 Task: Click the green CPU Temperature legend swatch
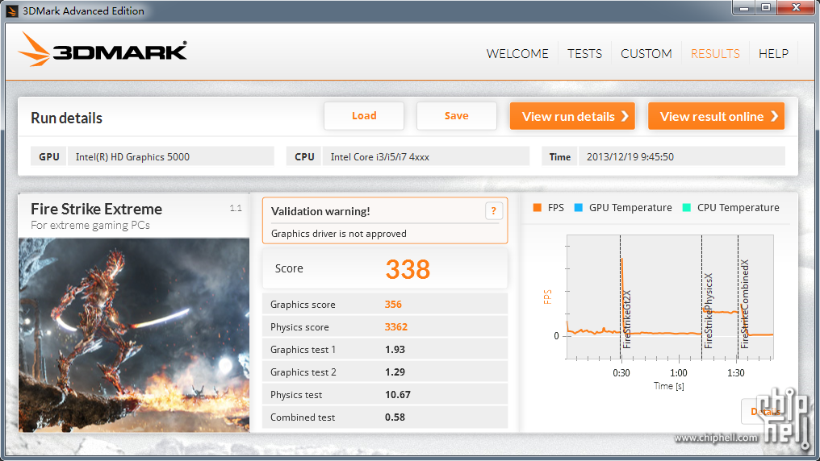click(x=687, y=208)
